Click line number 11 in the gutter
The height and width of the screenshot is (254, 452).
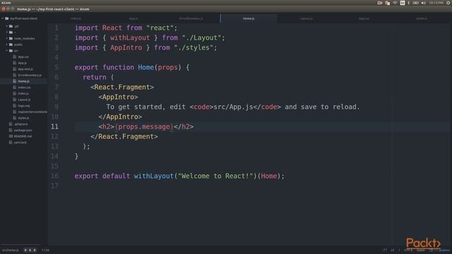click(x=54, y=127)
